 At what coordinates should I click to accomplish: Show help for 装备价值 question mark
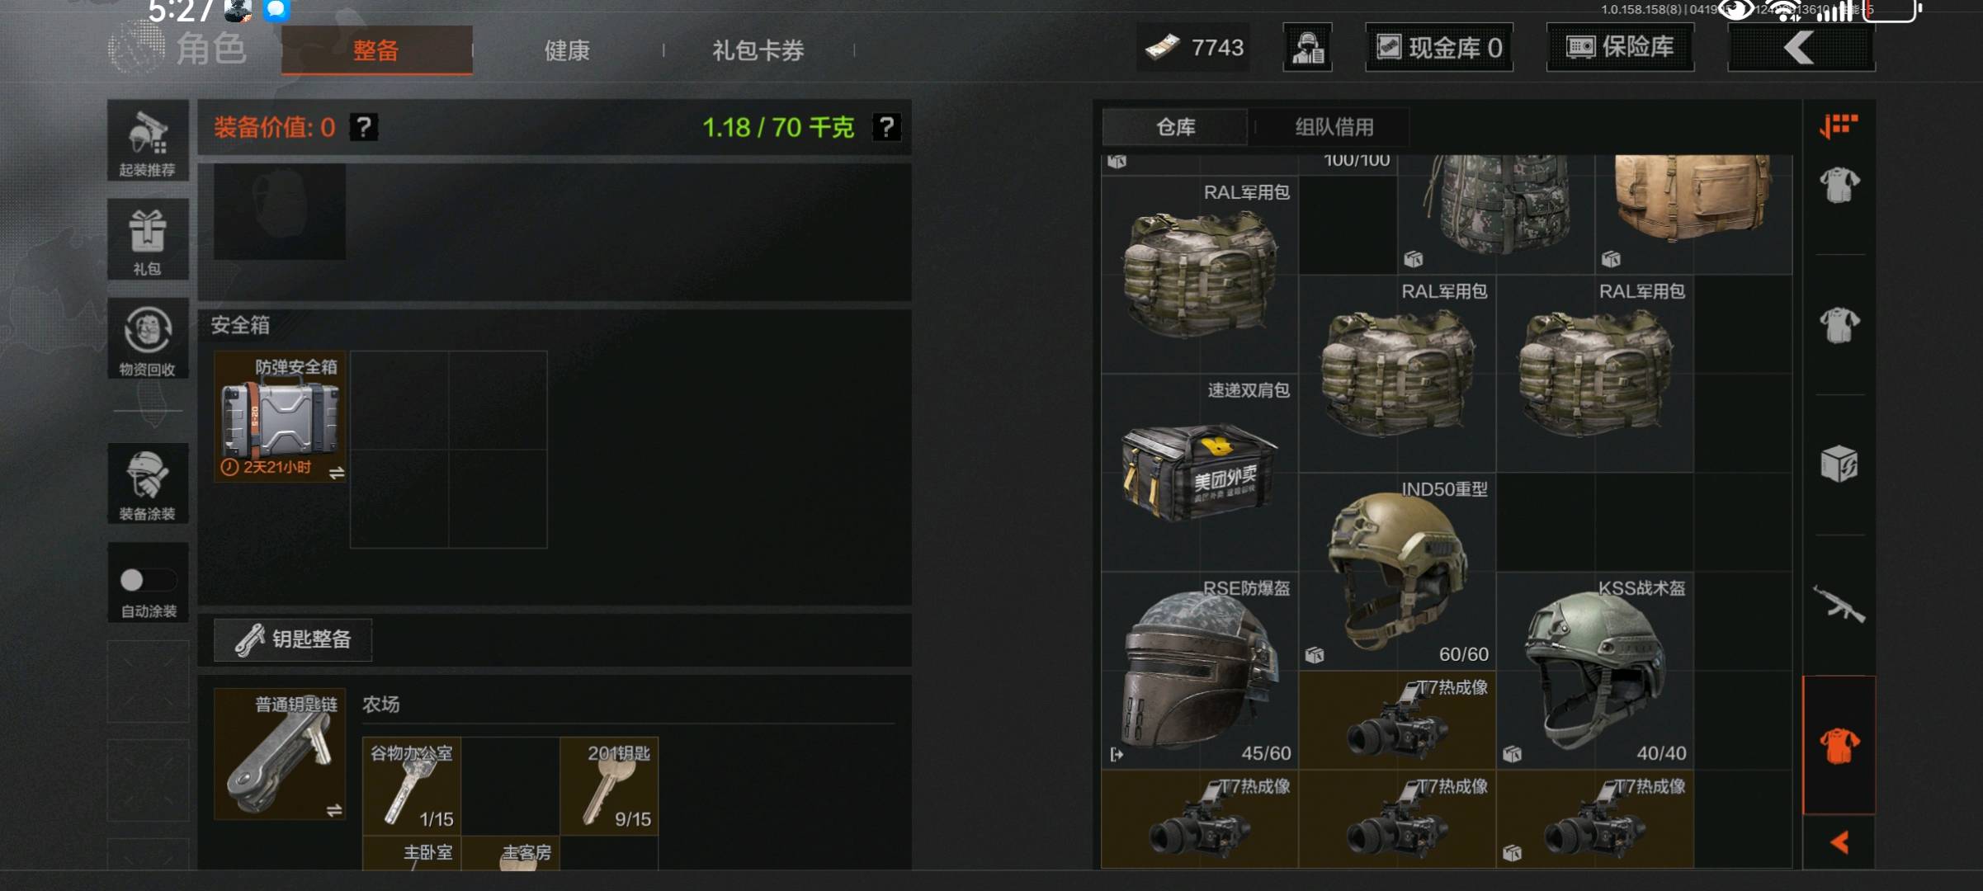coord(364,127)
